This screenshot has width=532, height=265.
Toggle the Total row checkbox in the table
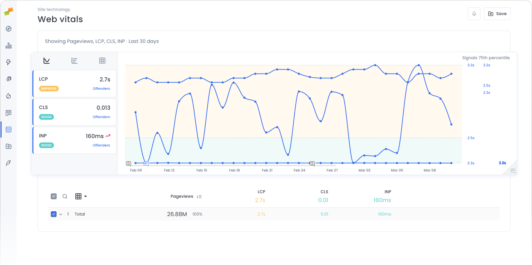pos(53,214)
